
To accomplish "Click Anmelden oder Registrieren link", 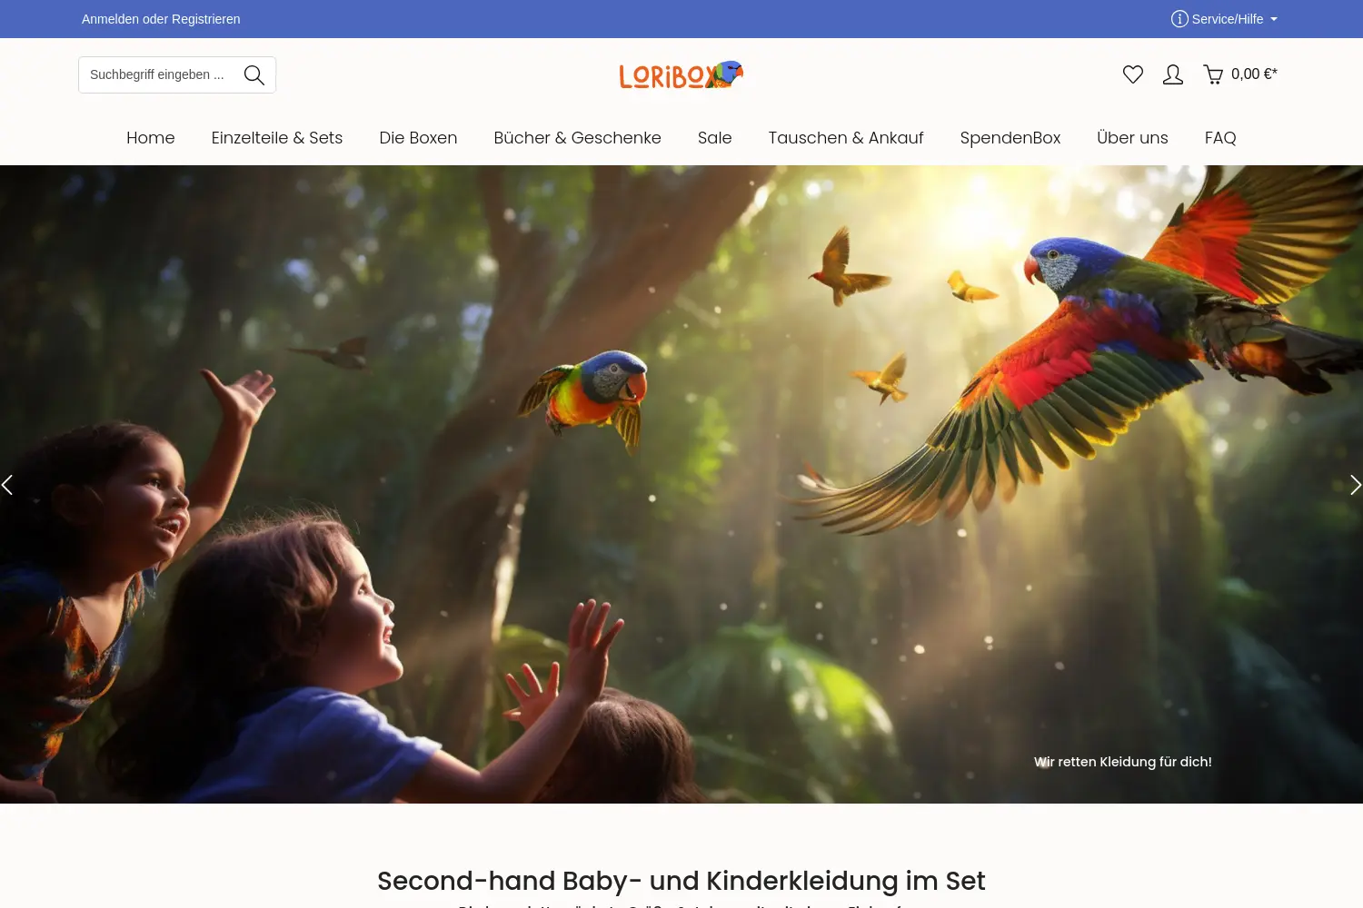I will point(161,19).
